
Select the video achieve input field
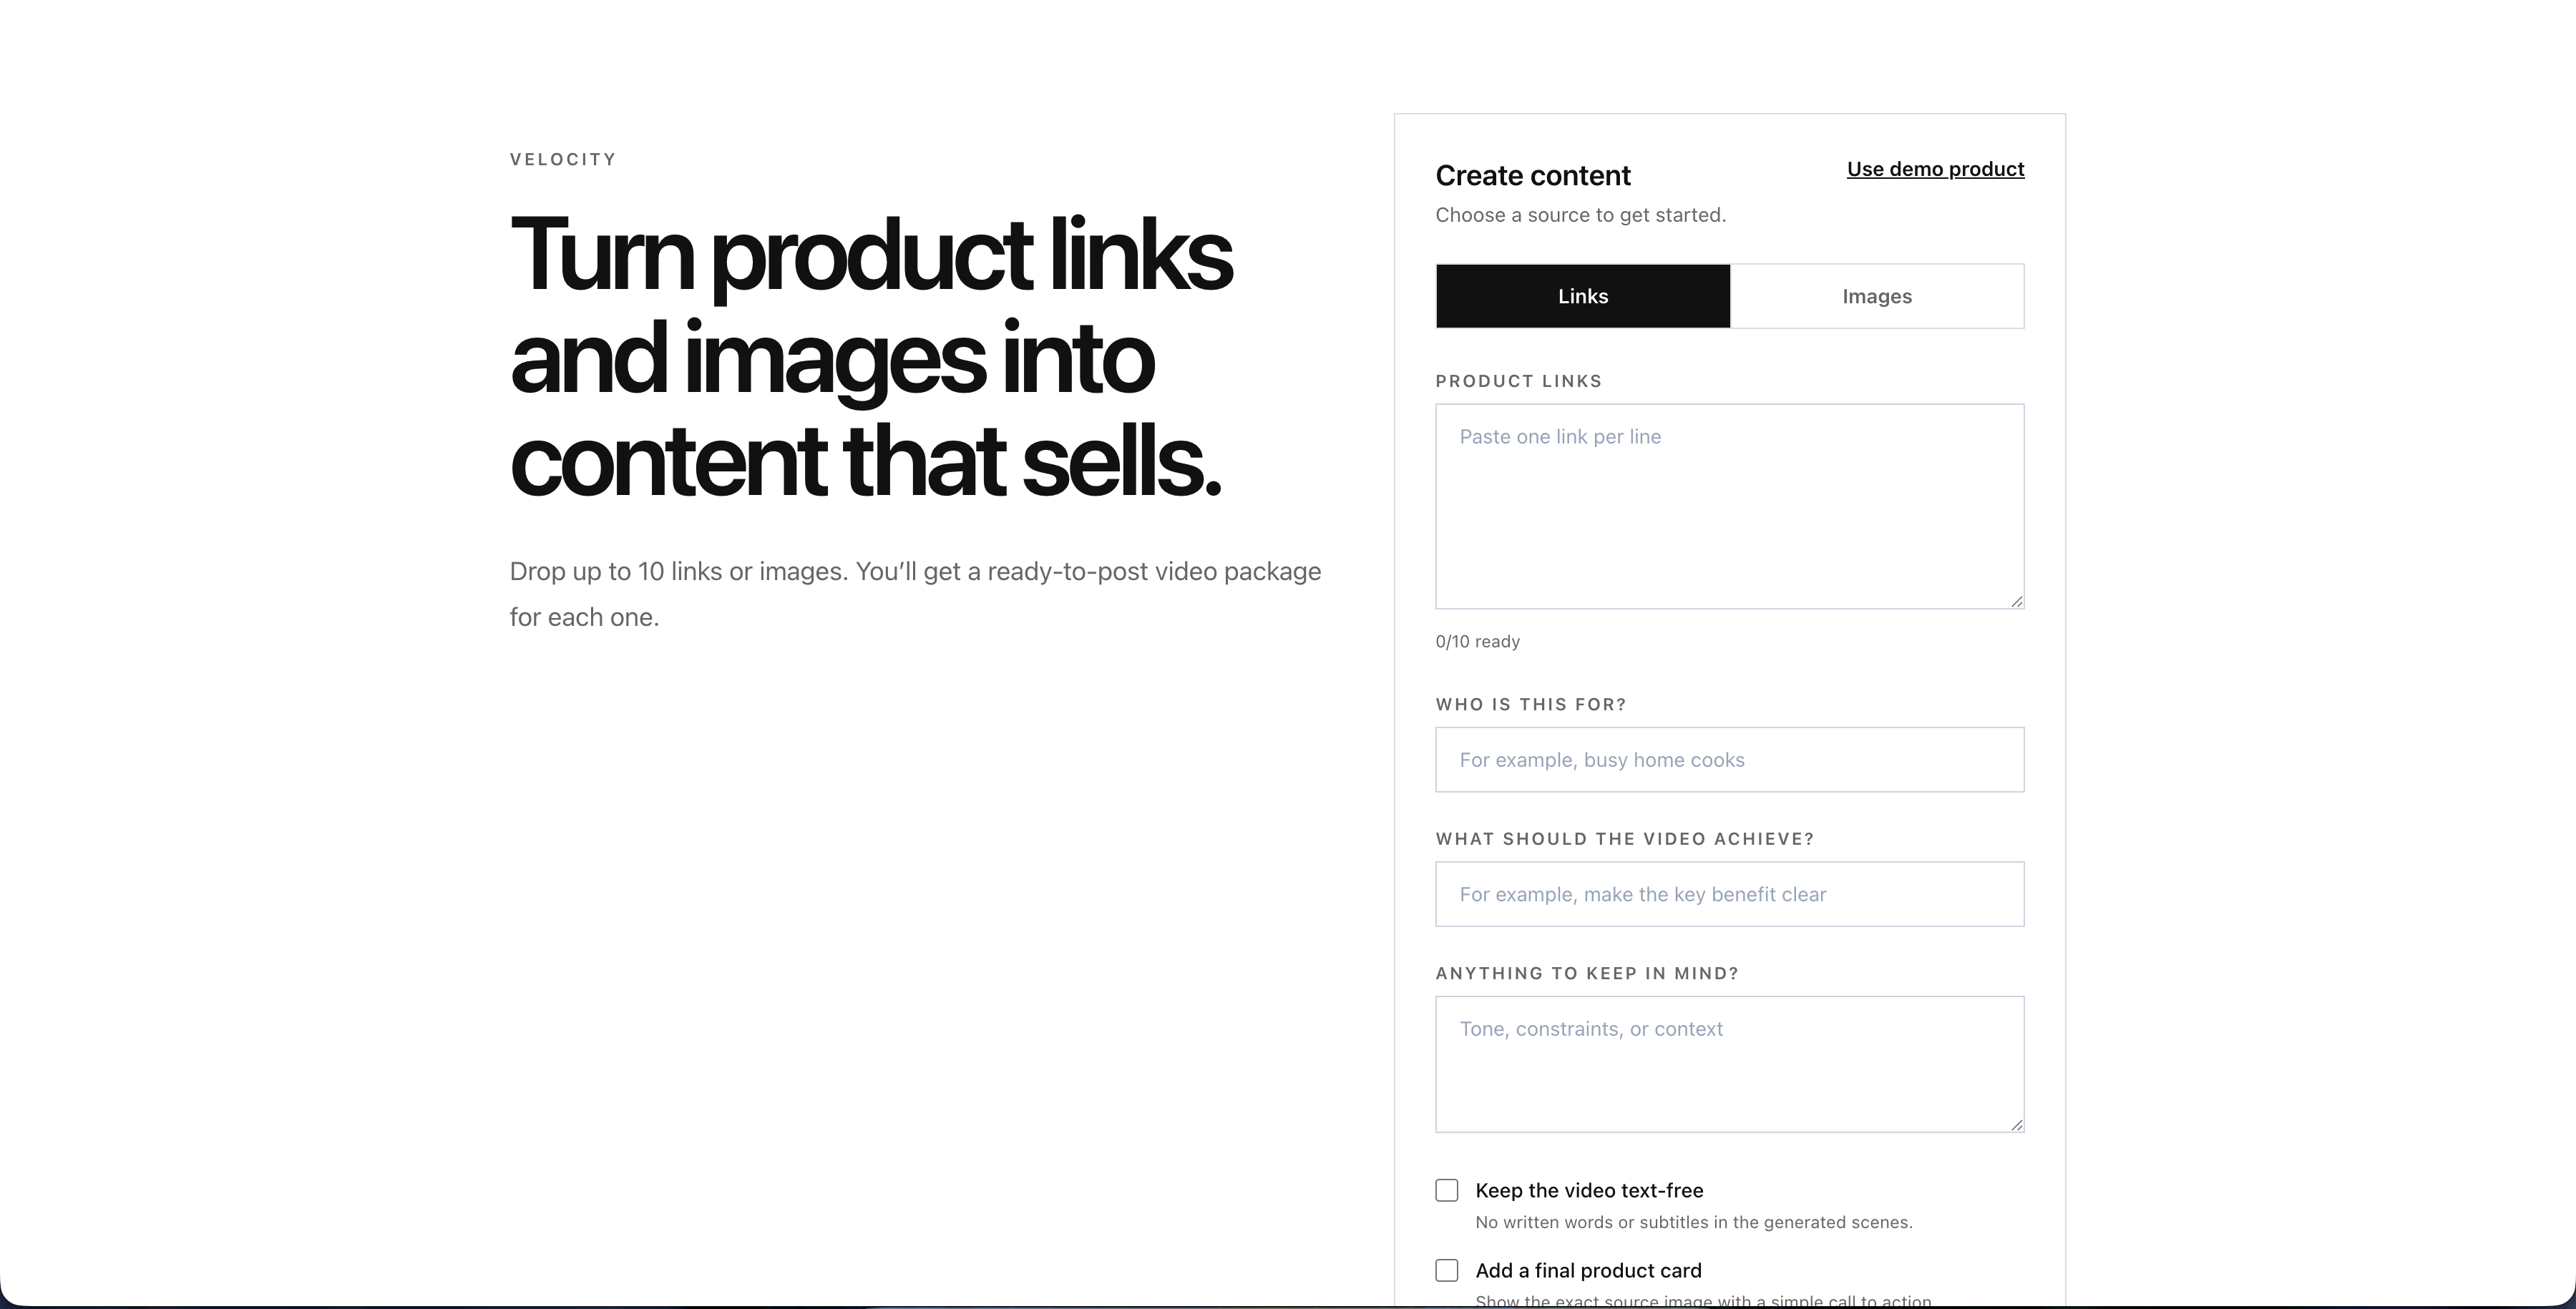[x=1730, y=894]
